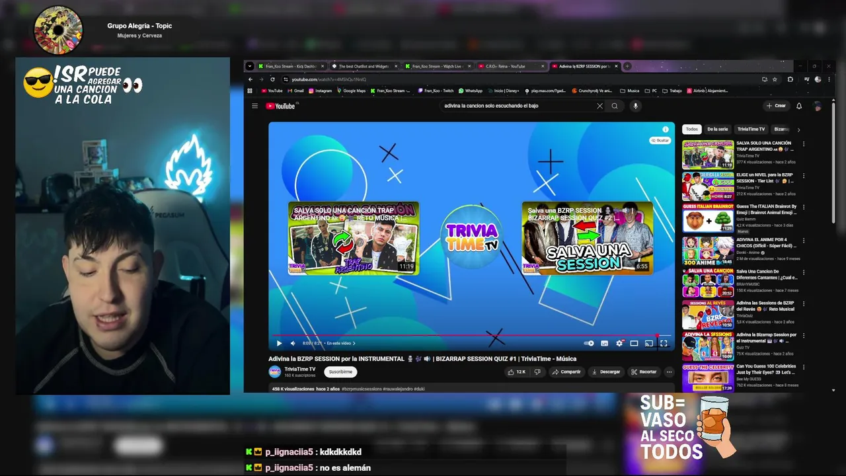This screenshot has height=476, width=846.
Task: Open the end-screen Salva una Session video
Action: (x=587, y=238)
